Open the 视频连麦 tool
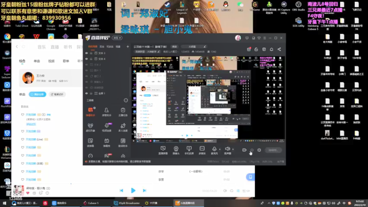Screen dimensions: 368x207 click(x=107, y=127)
